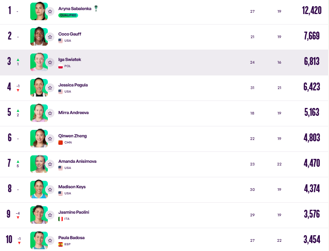The height and width of the screenshot is (251, 329).
Task: Click Jessica Pegula's headshot thumbnail
Action: 39,87
